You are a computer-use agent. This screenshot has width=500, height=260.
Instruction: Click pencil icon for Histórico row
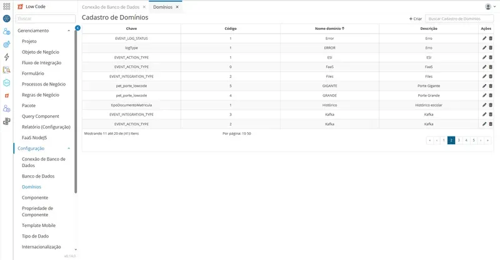[x=484, y=105]
